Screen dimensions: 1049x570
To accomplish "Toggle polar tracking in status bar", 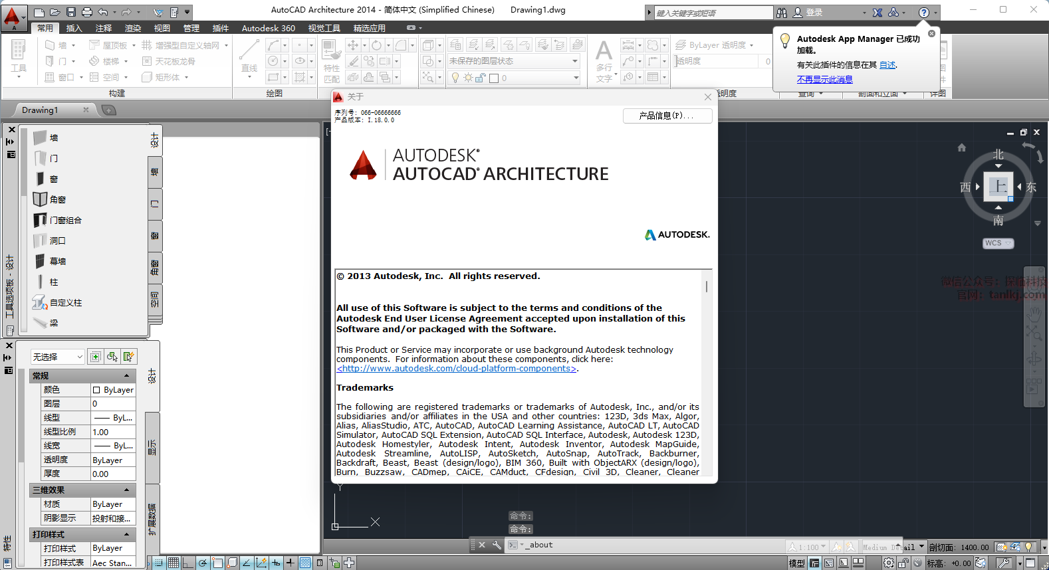I will pos(203,563).
